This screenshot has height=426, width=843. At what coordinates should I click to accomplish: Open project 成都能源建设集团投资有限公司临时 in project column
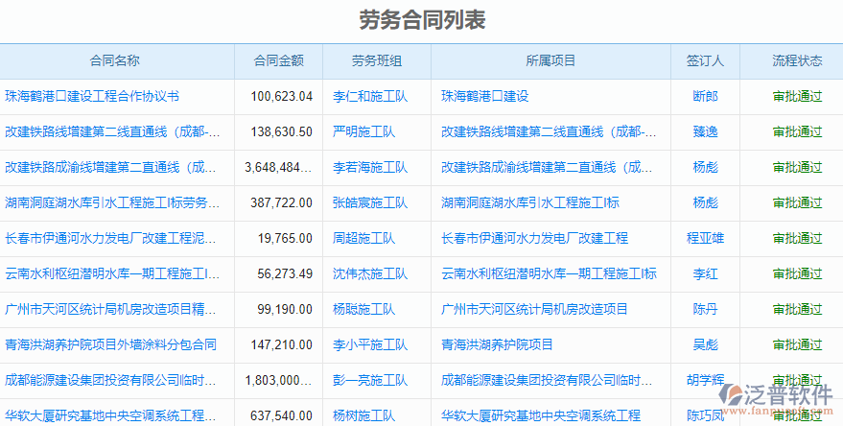pos(547,380)
